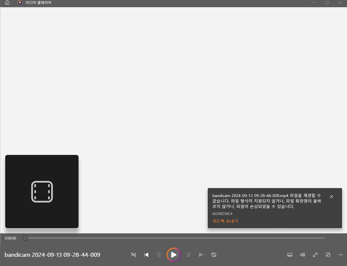The height and width of the screenshot is (266, 347).
Task: Toggle repeat mode
Action: coord(214,255)
